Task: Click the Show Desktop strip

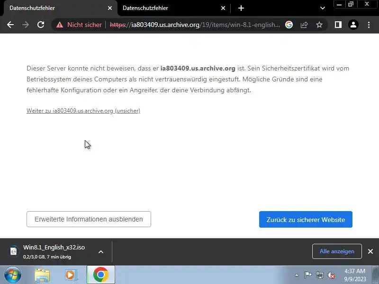Action: (x=375, y=275)
